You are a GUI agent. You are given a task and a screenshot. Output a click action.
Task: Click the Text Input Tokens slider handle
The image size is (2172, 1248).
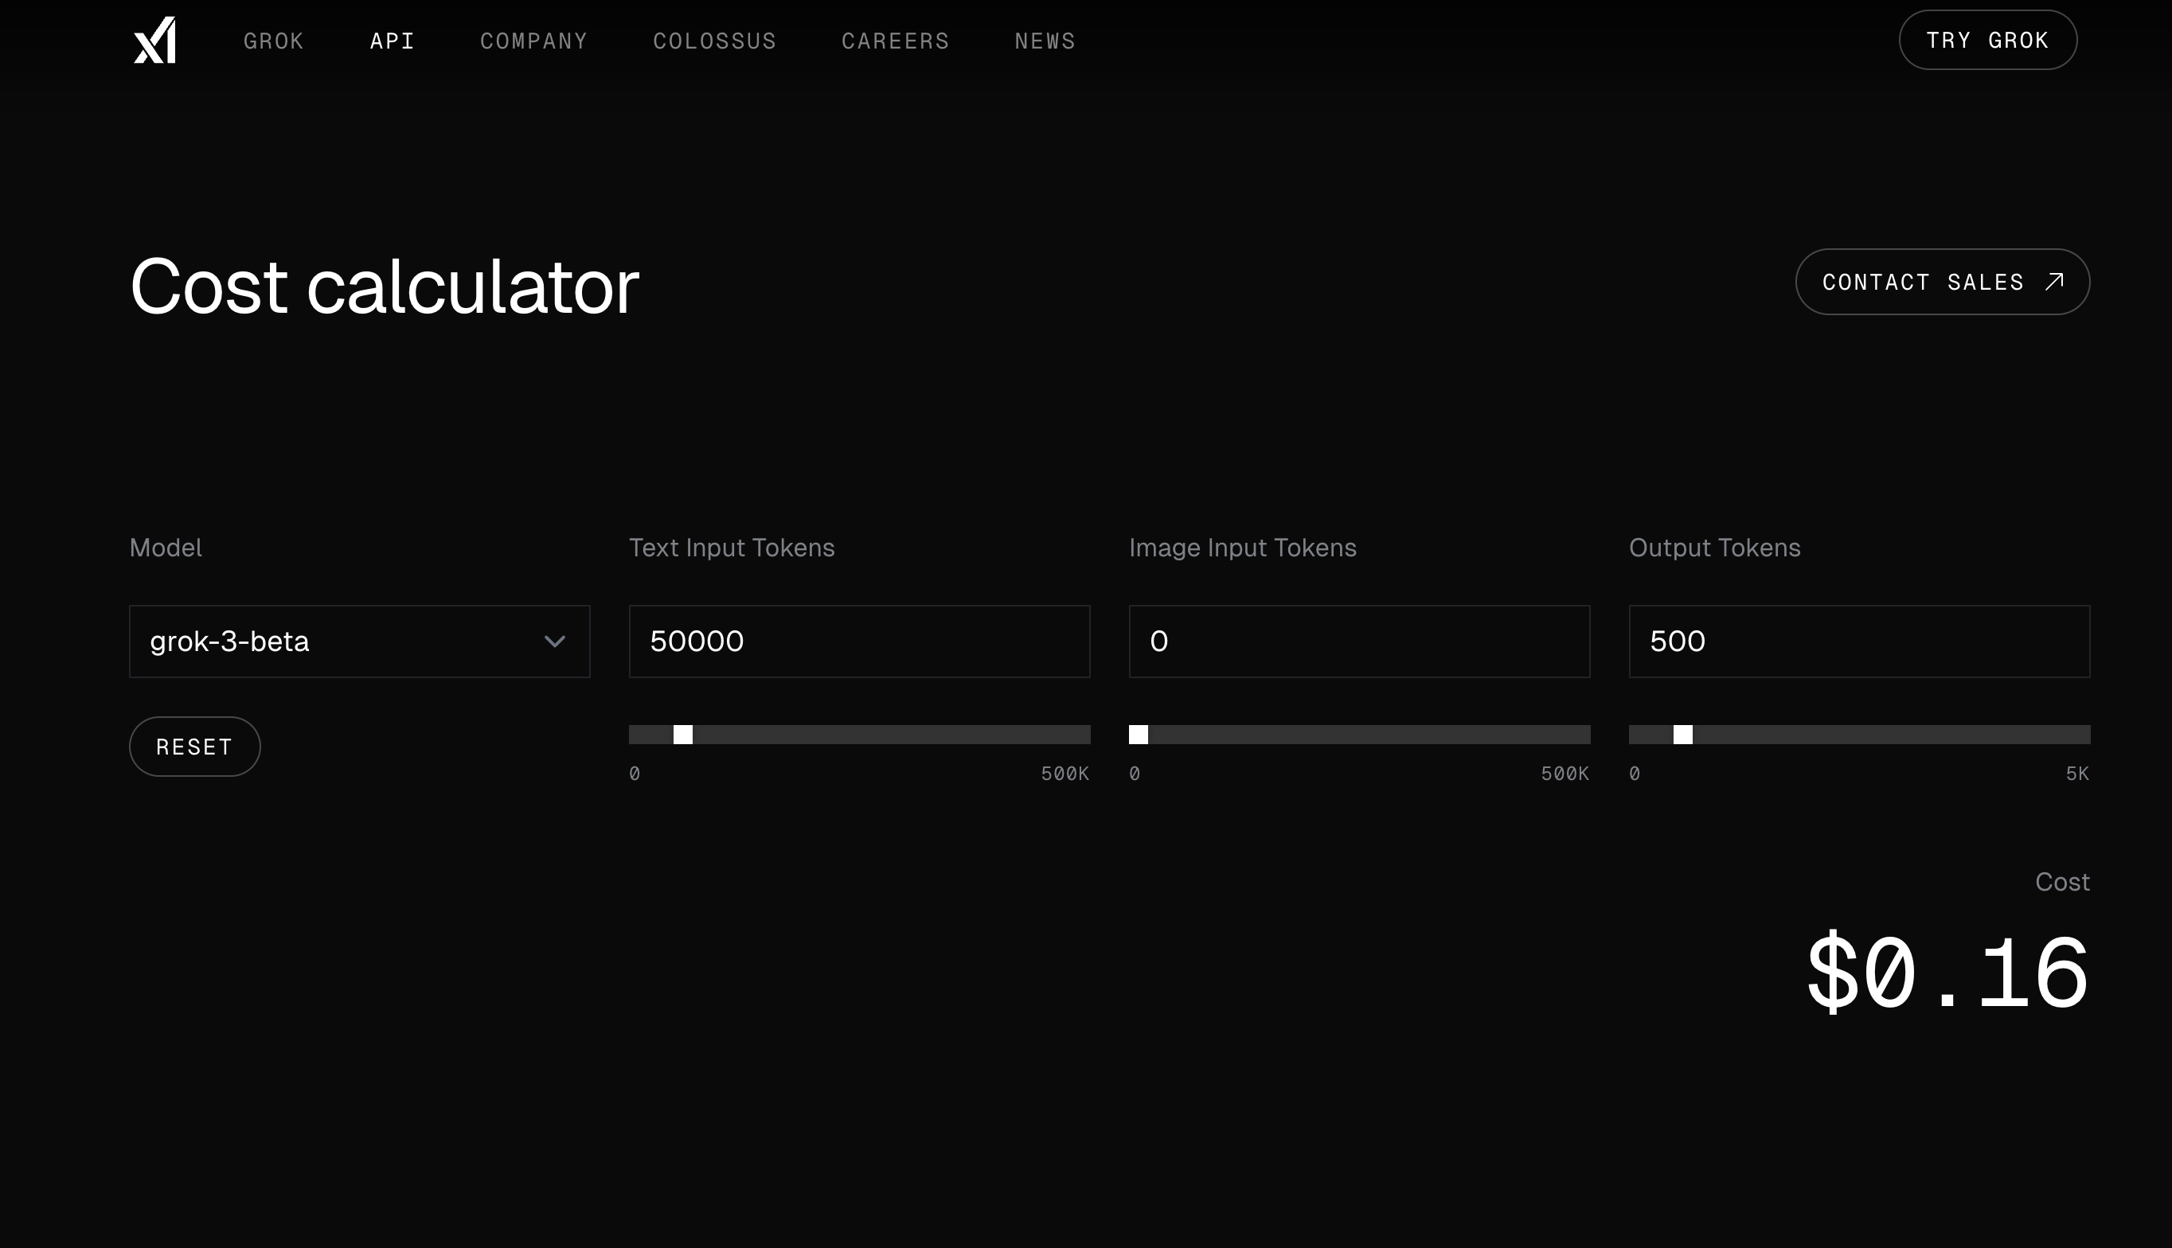coord(682,735)
